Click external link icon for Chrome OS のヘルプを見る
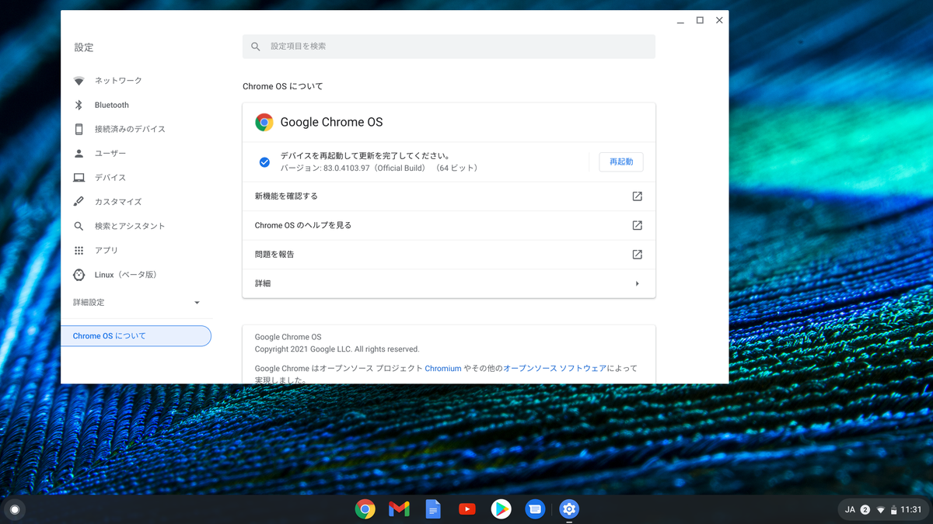Image resolution: width=933 pixels, height=524 pixels. [637, 225]
